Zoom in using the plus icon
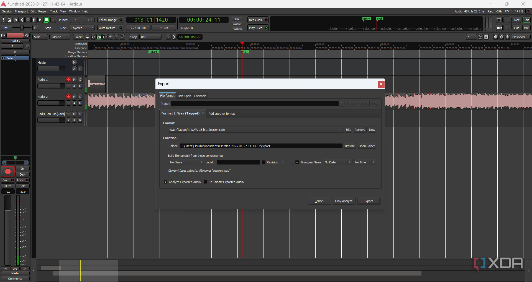 [x=502, y=37]
